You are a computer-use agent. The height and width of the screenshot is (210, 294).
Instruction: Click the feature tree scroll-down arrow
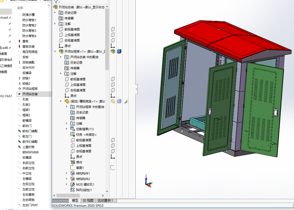107,191
